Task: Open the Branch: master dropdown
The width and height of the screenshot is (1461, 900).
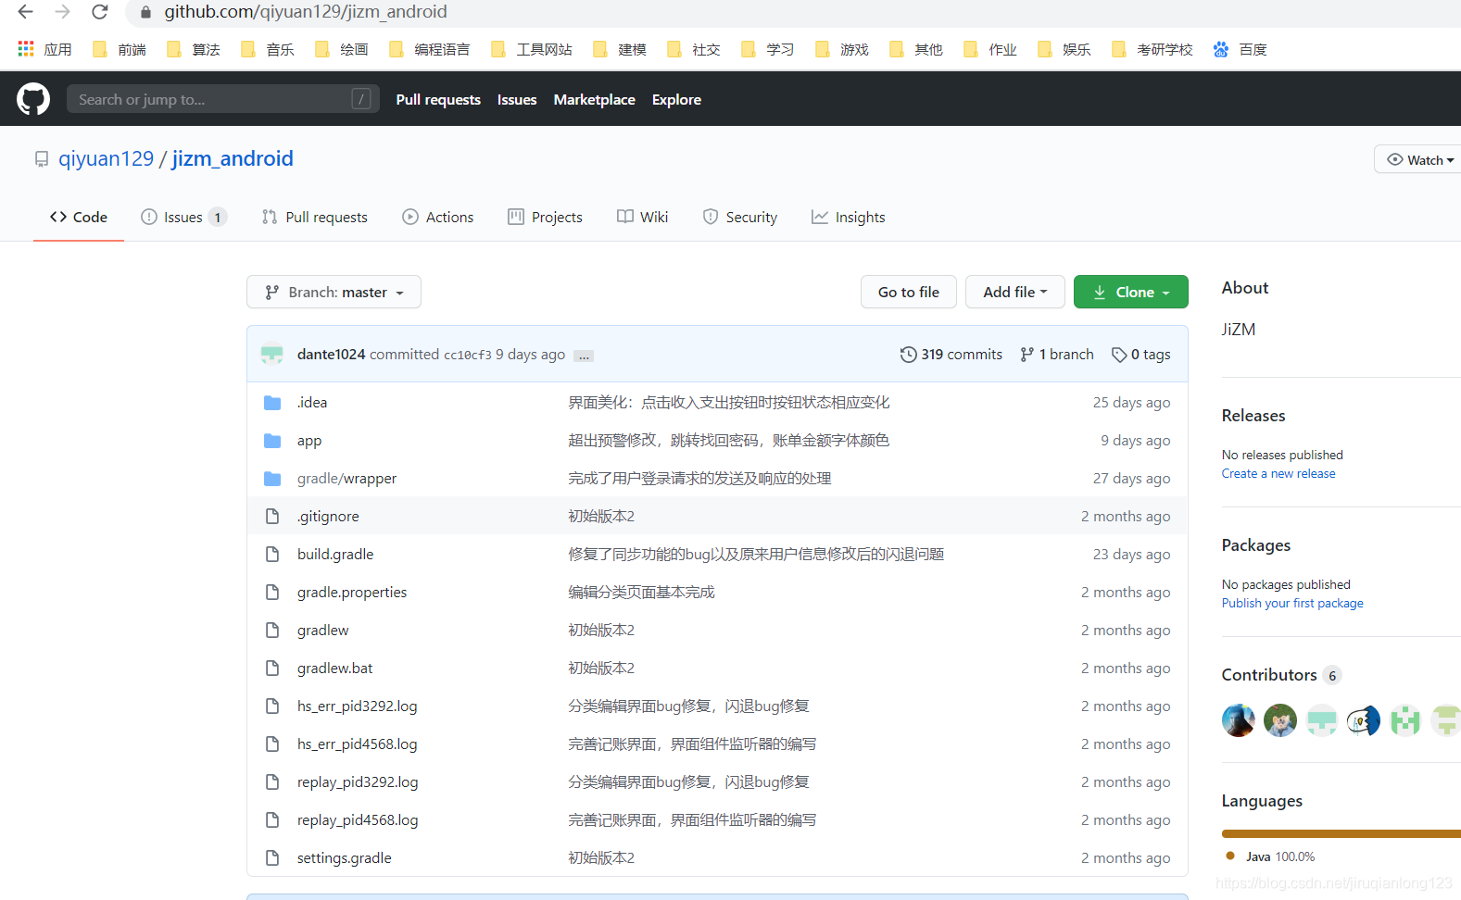Action: click(334, 292)
